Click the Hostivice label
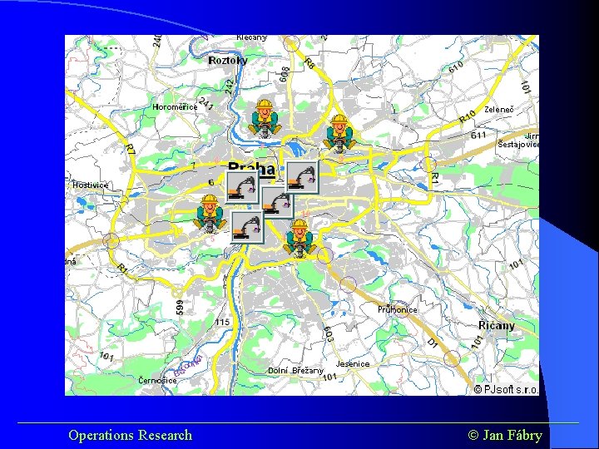 (x=91, y=185)
